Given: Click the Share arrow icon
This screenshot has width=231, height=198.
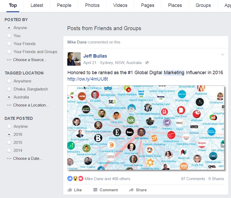Looking at the screenshot, I should click(131, 190).
